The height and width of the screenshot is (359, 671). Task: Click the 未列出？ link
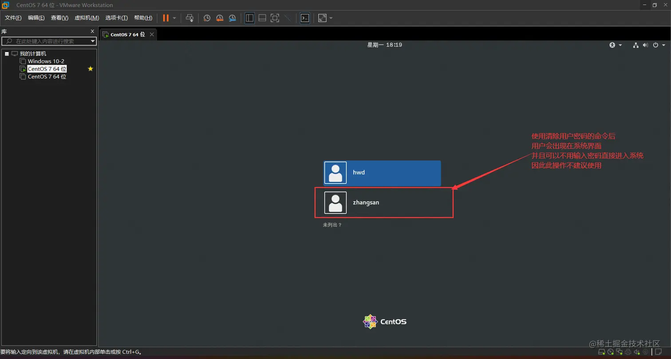(332, 225)
